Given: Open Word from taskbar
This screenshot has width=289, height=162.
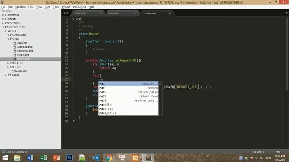Looking at the screenshot, I should 30,158.
